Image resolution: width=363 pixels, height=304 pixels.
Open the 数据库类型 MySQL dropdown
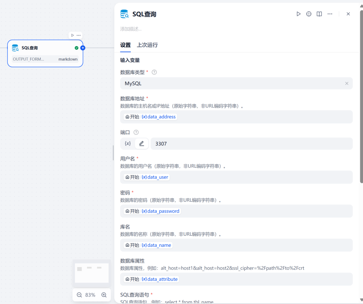click(x=232, y=83)
